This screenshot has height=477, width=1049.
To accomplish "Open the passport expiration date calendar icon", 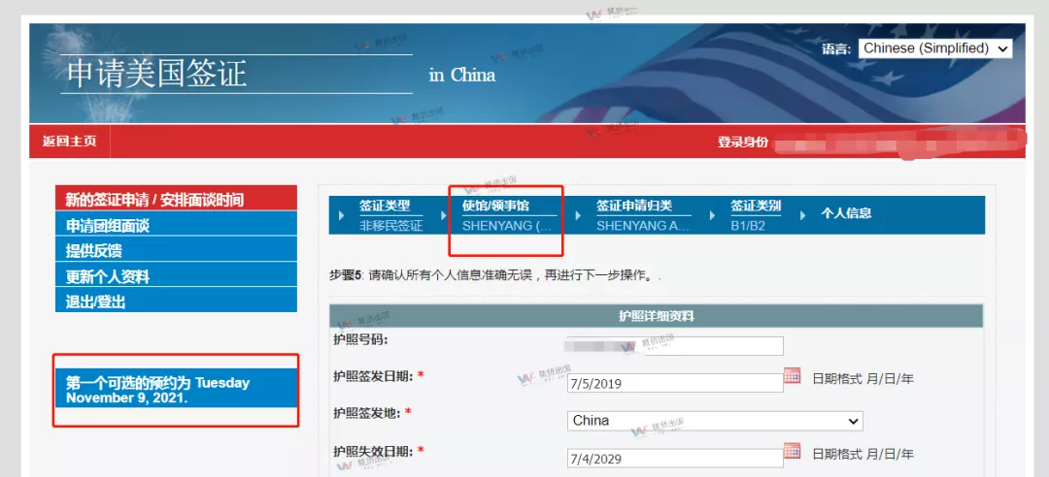I will coord(792,451).
